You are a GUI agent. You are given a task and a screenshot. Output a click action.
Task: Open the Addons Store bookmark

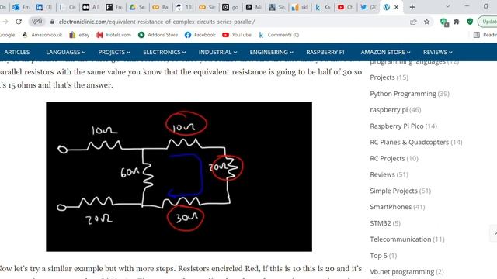(158, 35)
